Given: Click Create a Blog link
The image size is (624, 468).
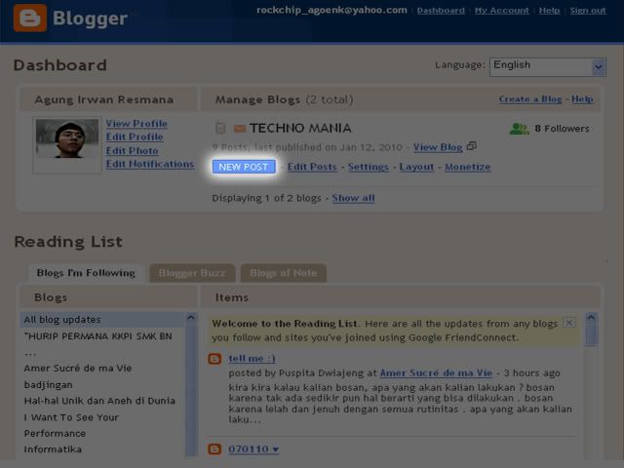Looking at the screenshot, I should click(530, 98).
